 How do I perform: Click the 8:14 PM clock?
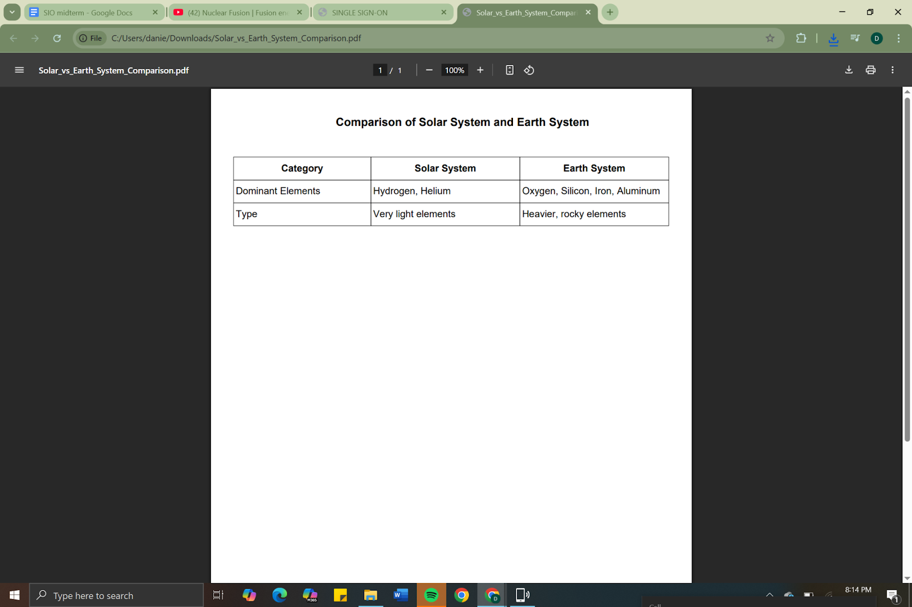858,590
